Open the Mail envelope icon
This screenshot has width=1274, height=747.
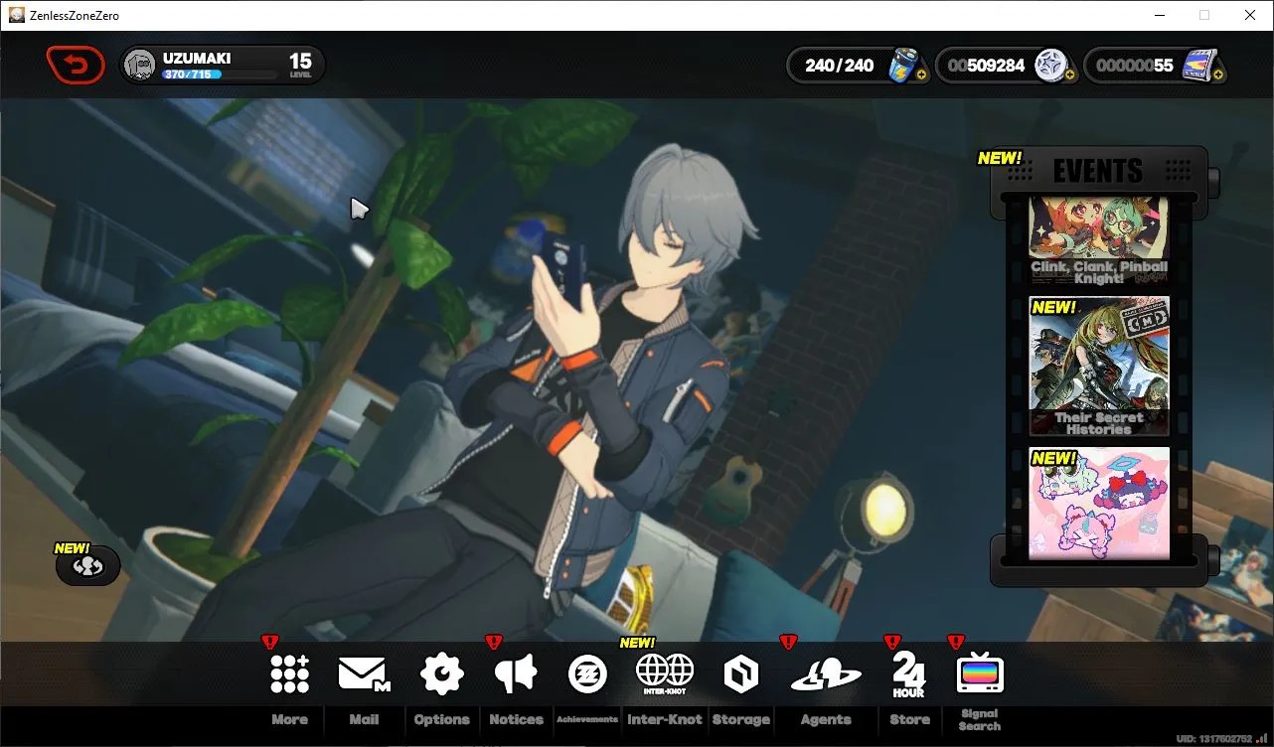[x=364, y=674]
